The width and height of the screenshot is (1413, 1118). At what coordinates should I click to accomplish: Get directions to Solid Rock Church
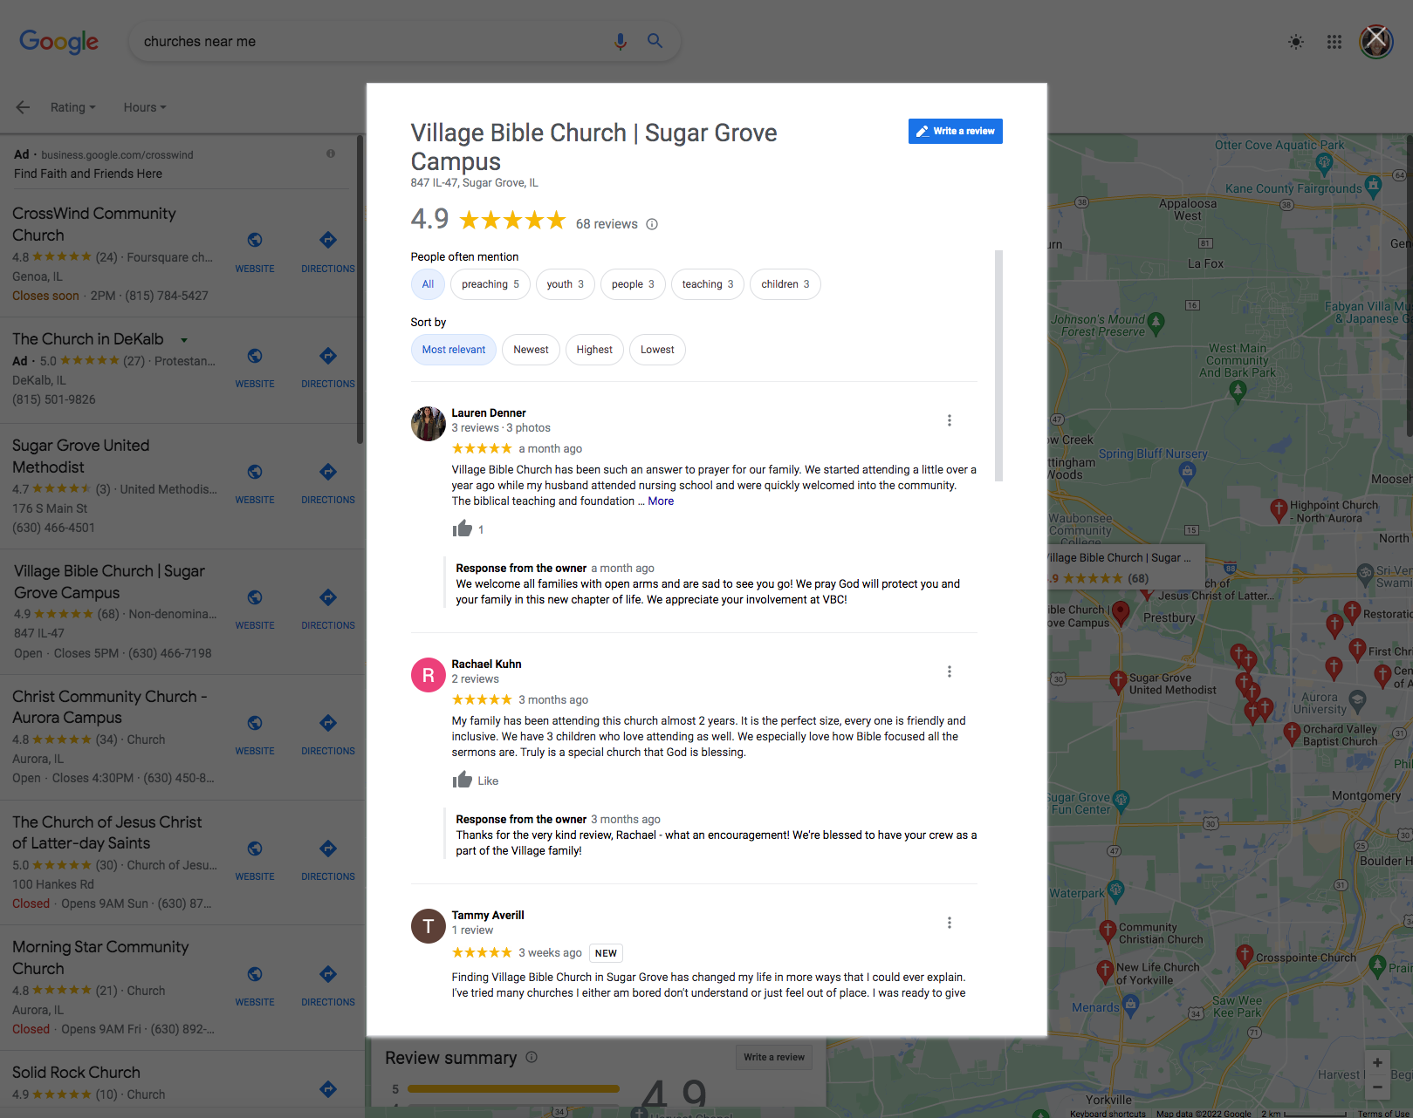(x=328, y=1088)
